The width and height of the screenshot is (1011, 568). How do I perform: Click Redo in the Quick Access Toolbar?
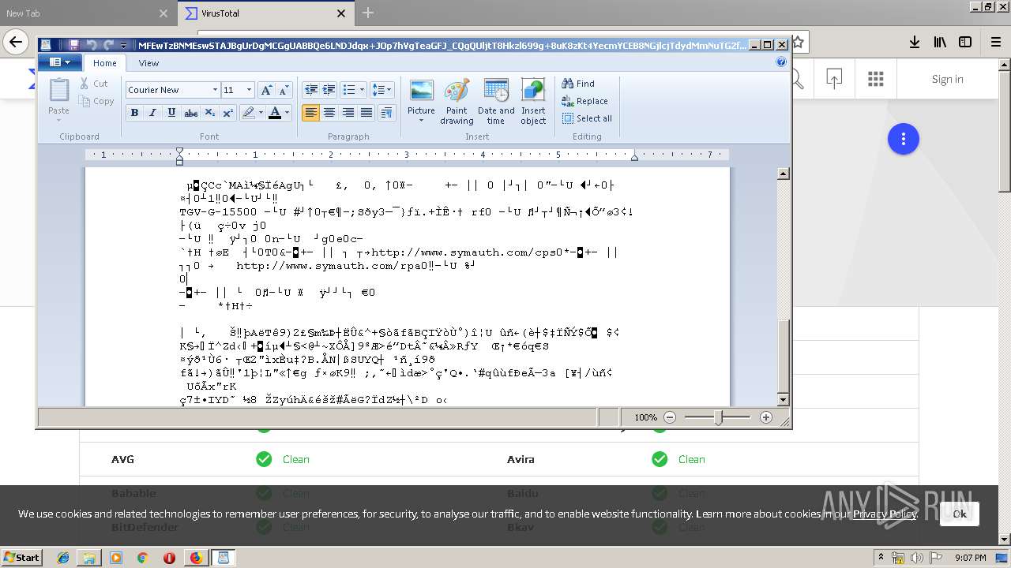point(109,45)
